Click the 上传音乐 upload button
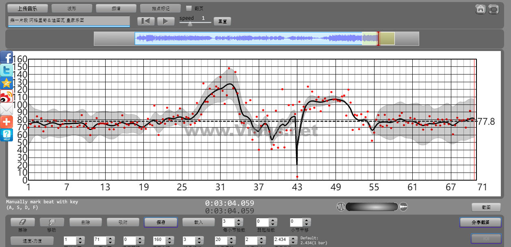Viewport: 511px width, 247px height. tap(28, 8)
